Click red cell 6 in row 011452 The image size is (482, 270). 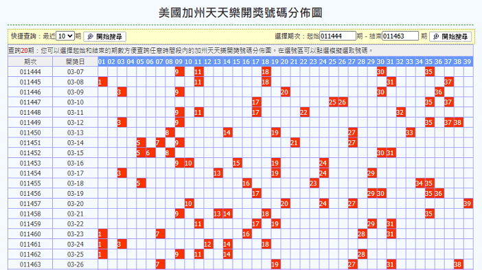(150, 153)
